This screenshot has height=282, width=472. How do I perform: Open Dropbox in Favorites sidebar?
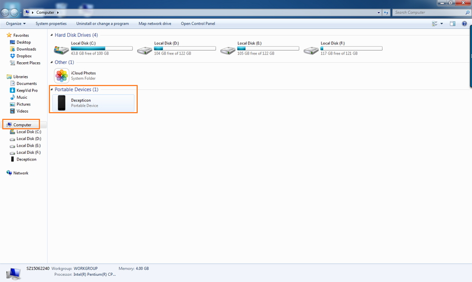[x=24, y=56]
